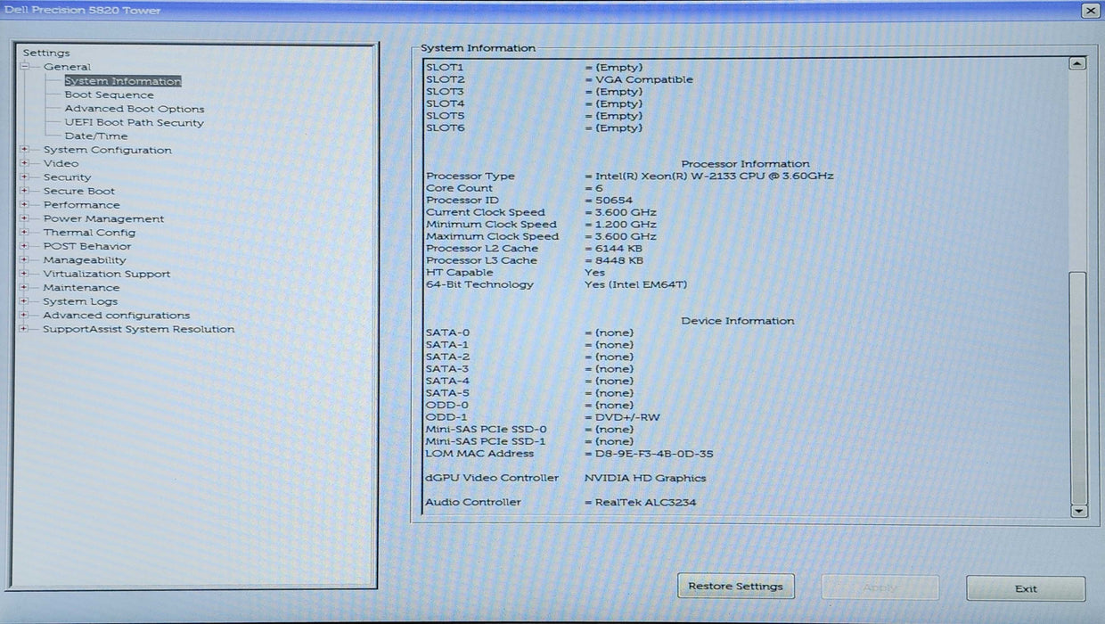The width and height of the screenshot is (1105, 624).
Task: Expand SupportAssist System Resolution node
Action: pyautogui.click(x=25, y=330)
